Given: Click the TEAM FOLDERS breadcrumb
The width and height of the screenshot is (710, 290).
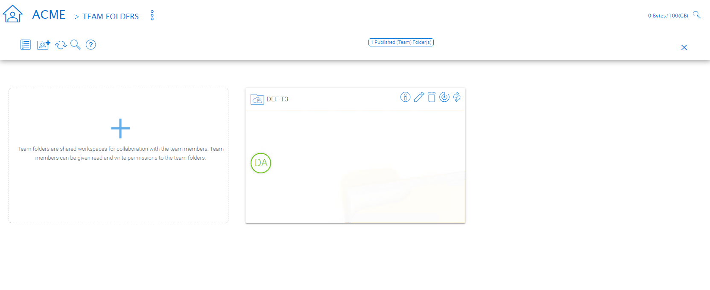Looking at the screenshot, I should [x=111, y=17].
